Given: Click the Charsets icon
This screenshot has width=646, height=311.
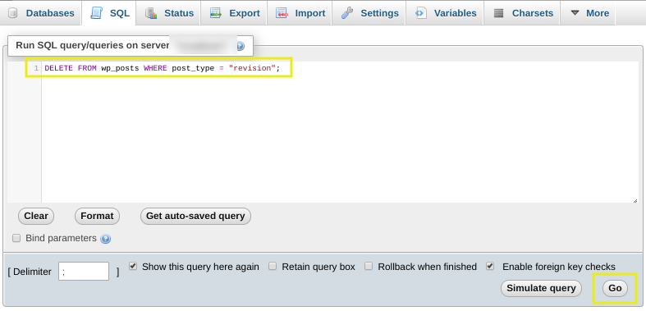Looking at the screenshot, I should tap(498, 13).
